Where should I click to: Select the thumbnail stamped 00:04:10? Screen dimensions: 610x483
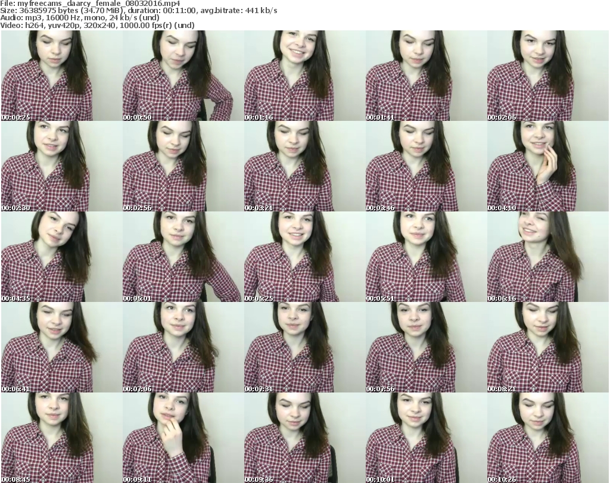(548, 166)
